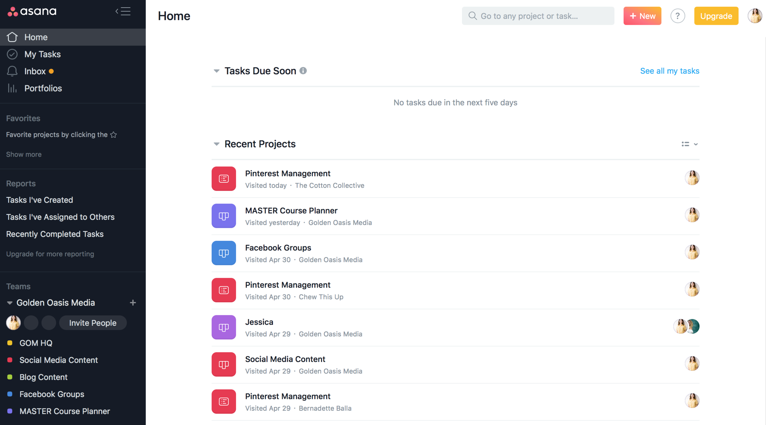Click the favorites star icon in sidebar
Viewport: 766px width, 425px height.
[x=114, y=135]
